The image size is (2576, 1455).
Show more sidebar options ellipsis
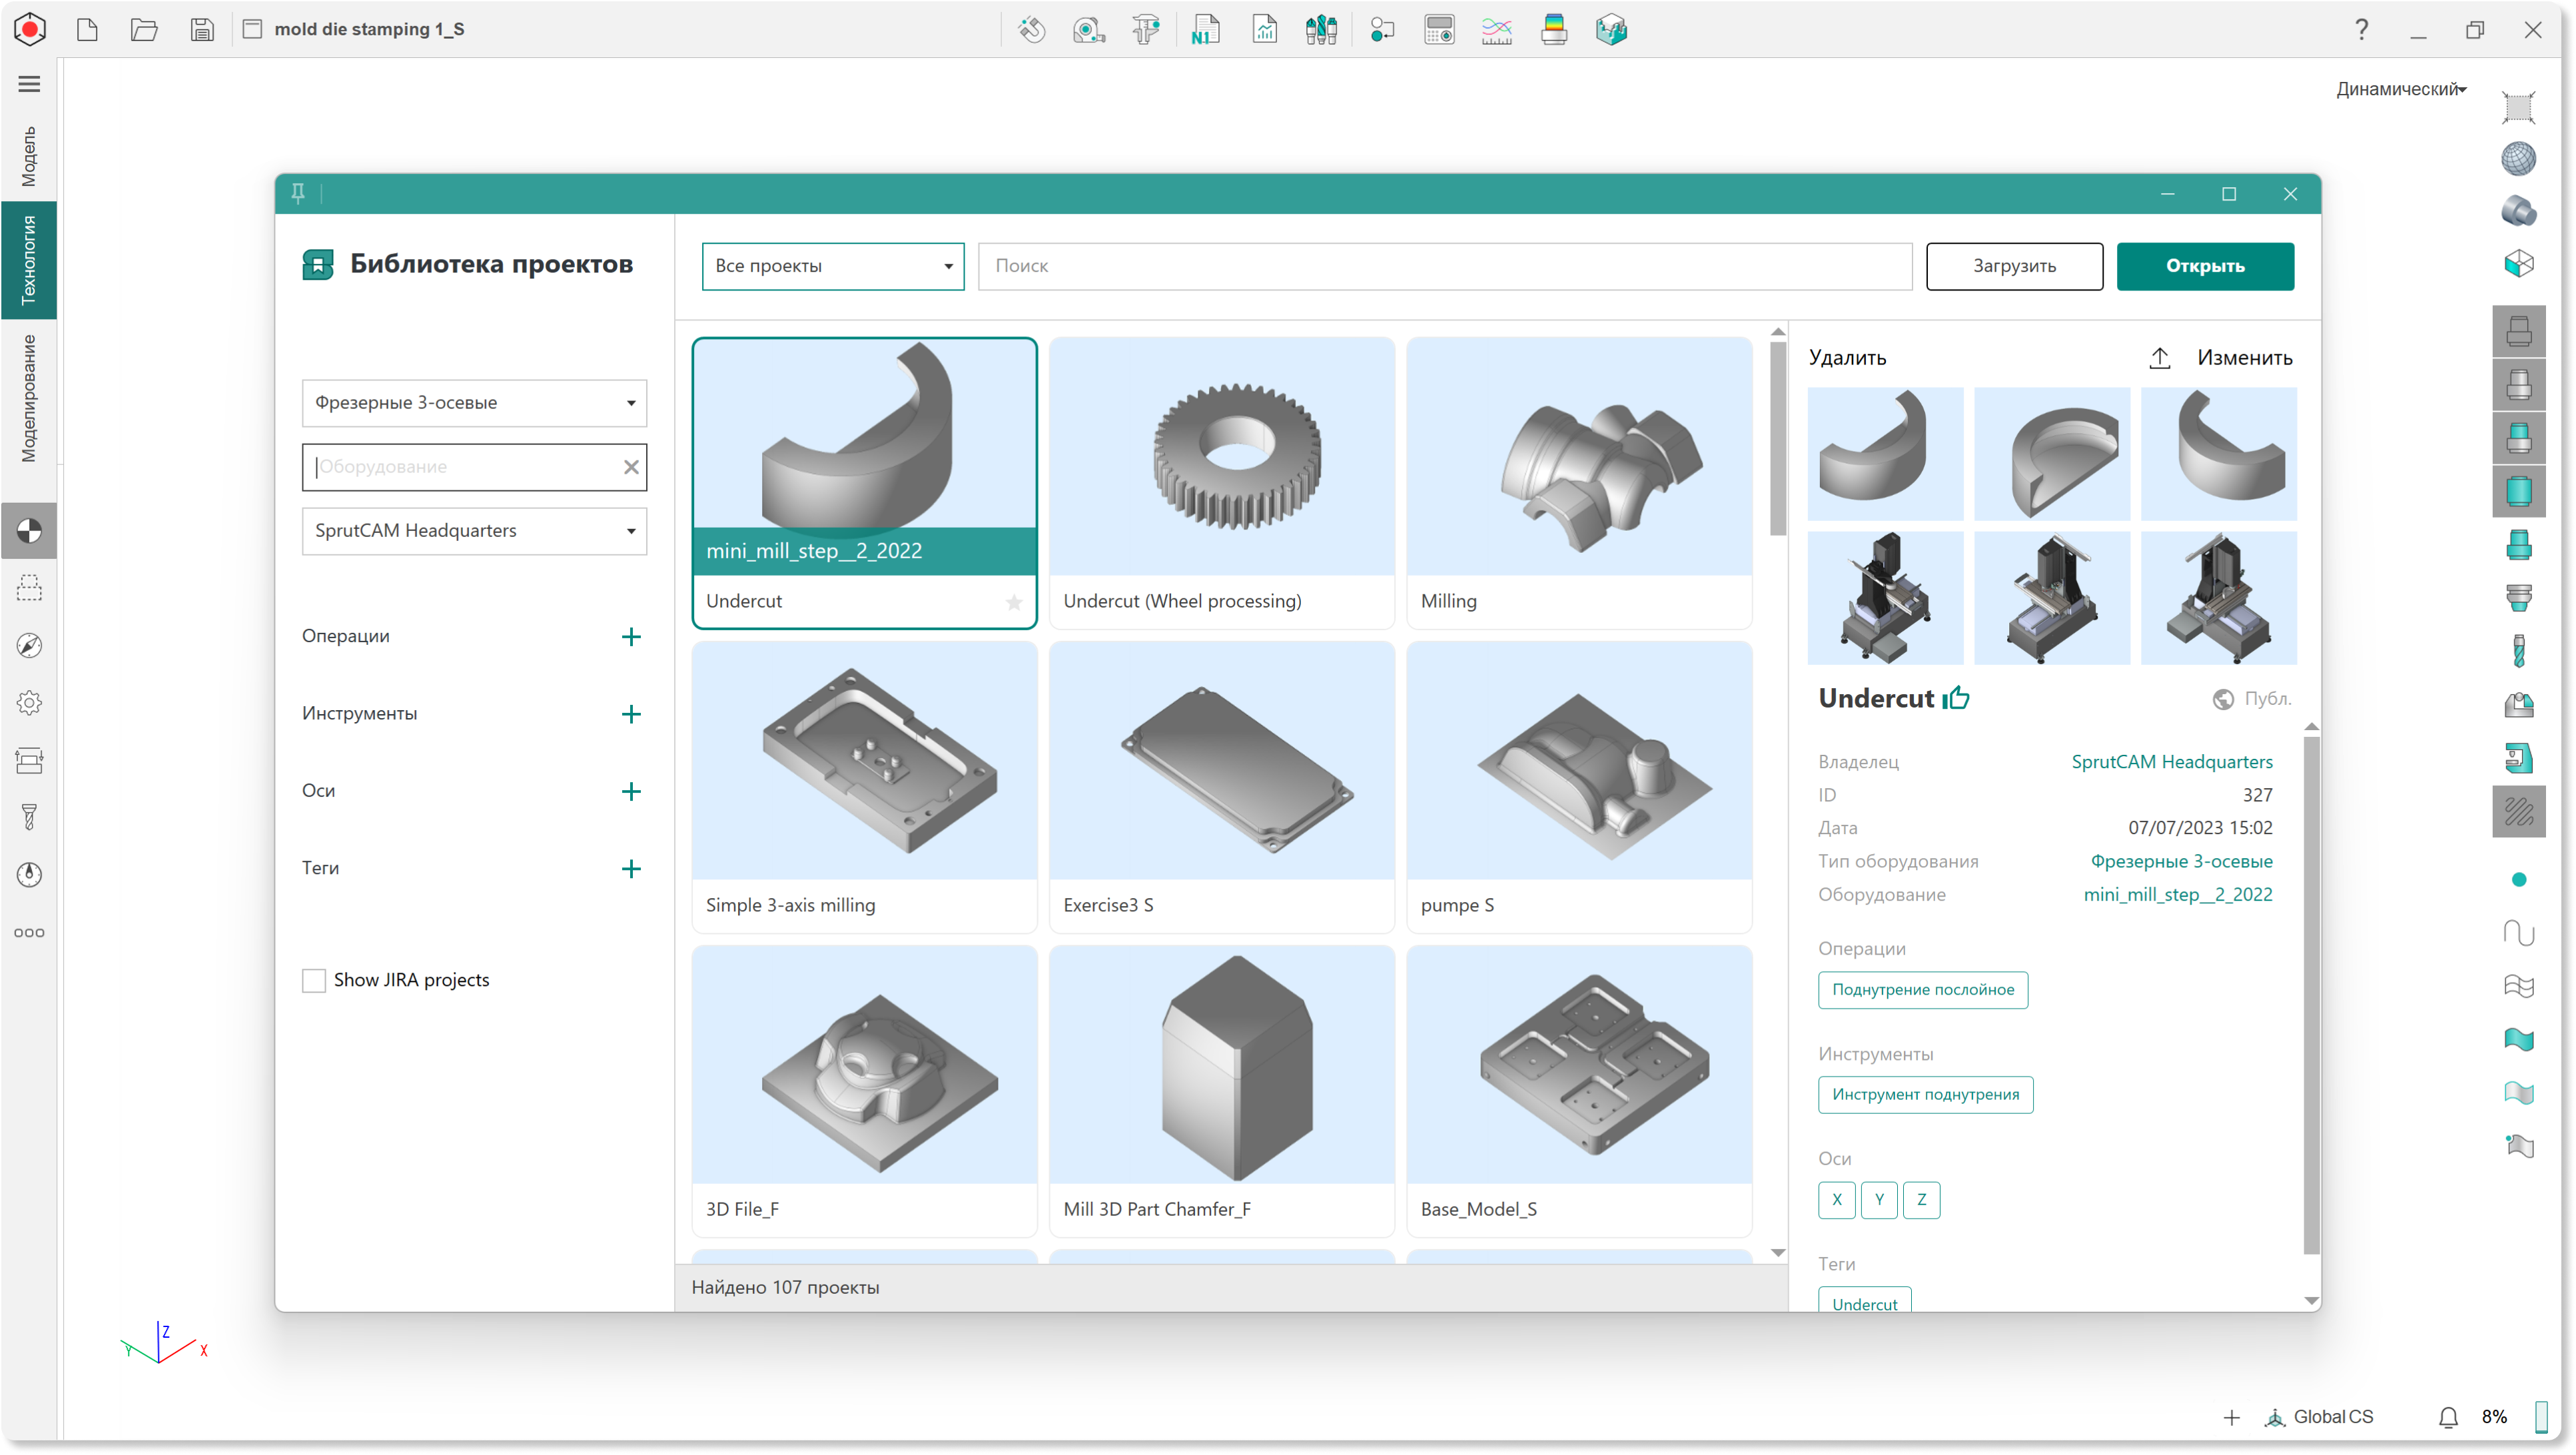[29, 933]
